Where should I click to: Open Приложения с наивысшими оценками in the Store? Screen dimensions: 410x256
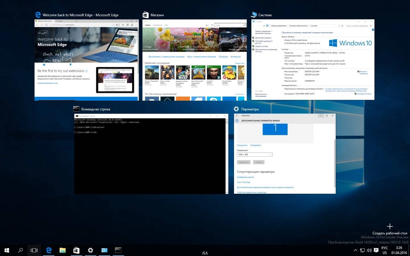click(x=166, y=57)
